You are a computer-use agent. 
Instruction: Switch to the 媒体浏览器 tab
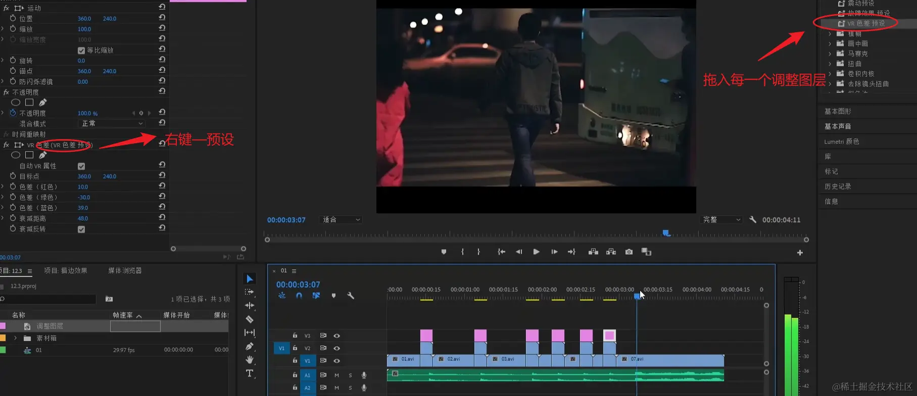coord(125,271)
